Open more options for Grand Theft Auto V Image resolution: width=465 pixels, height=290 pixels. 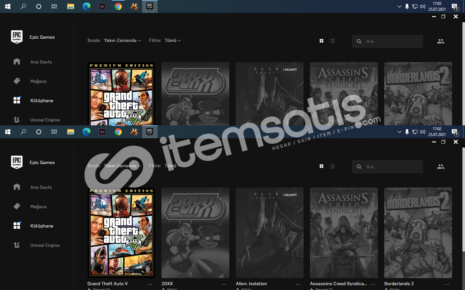coord(150,284)
